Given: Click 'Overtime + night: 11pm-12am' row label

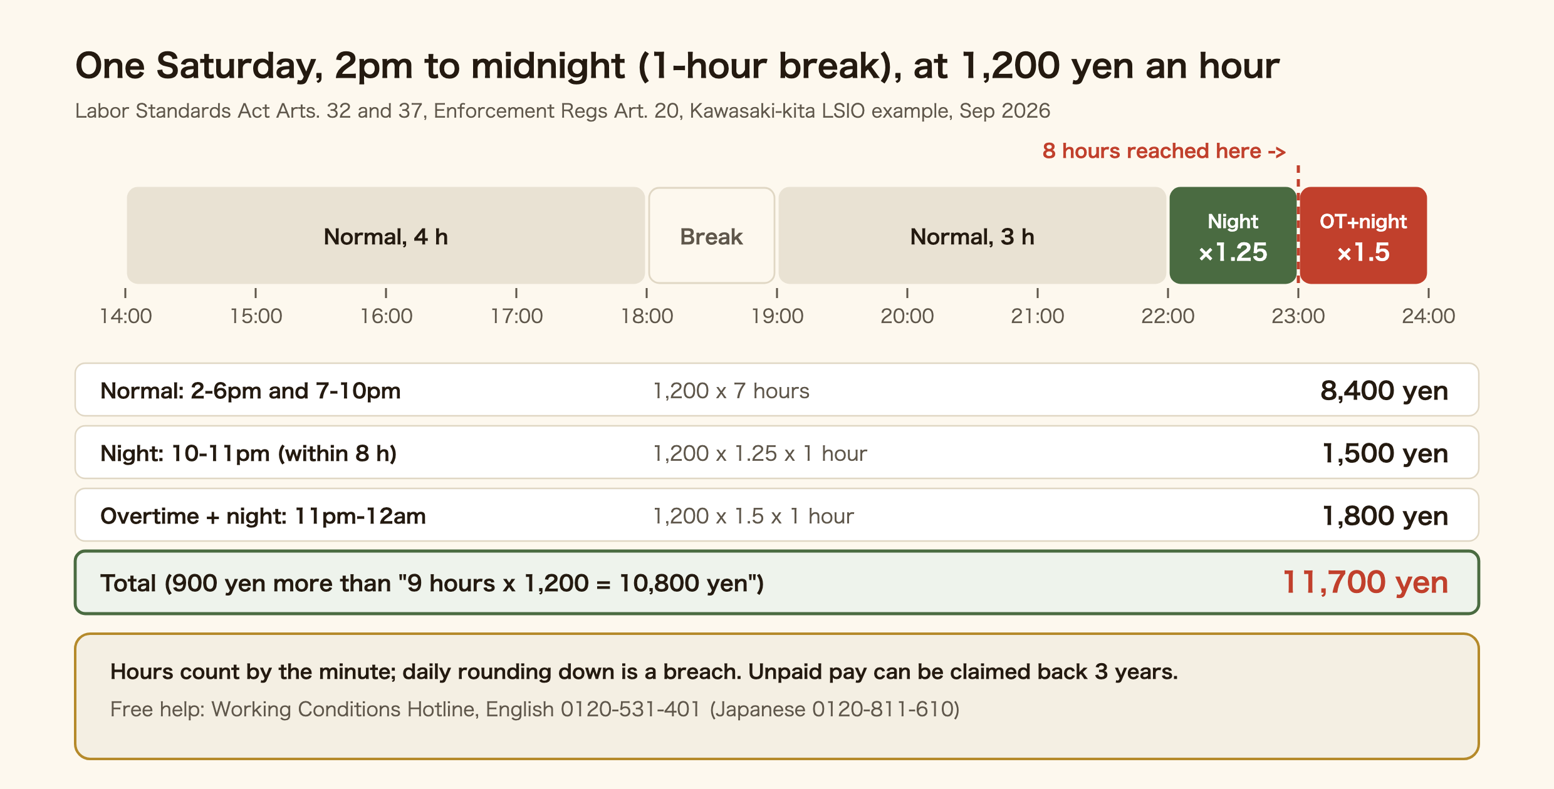Looking at the screenshot, I should coord(263,516).
